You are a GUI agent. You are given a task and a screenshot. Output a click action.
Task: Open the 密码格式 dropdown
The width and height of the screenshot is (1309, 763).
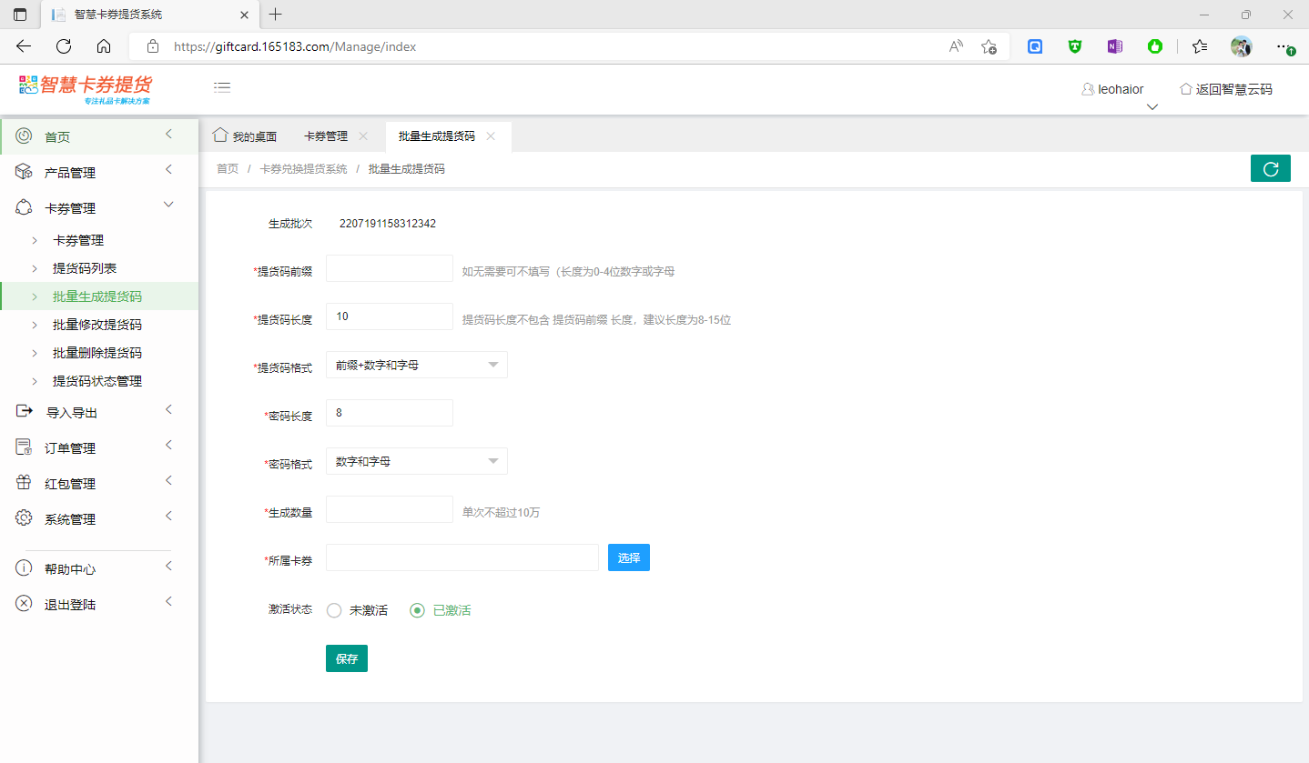[416, 461]
